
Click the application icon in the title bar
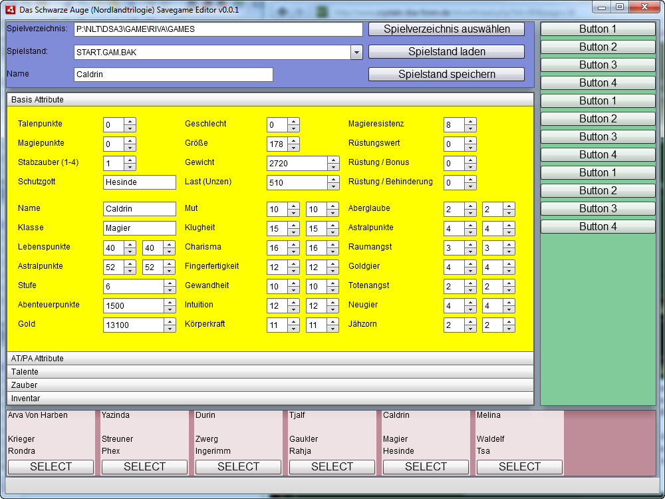click(x=10, y=9)
